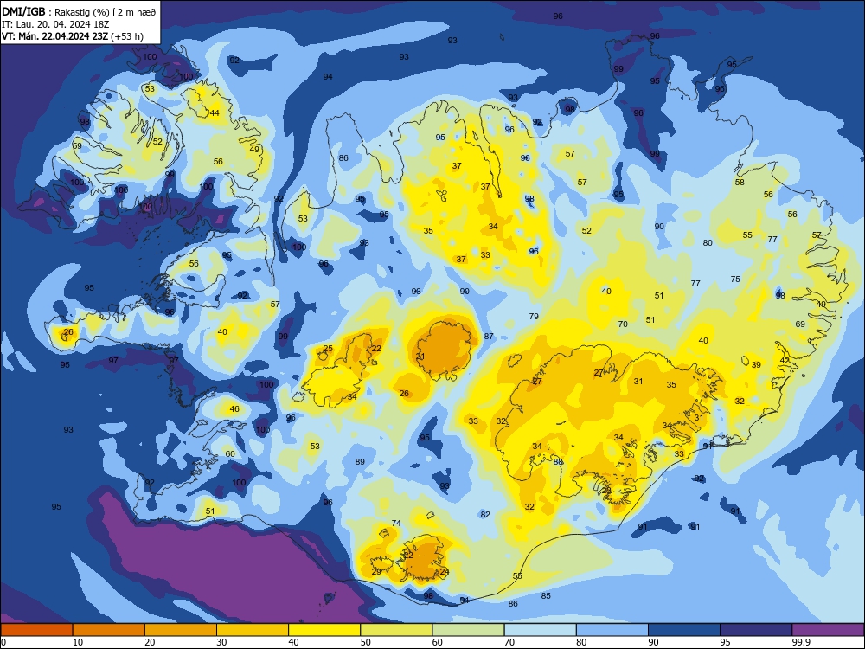Click the humidity value 85 near the south coast

pos(546,595)
